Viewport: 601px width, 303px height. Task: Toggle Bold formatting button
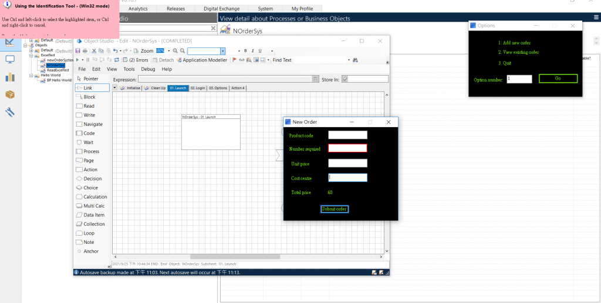[x=246, y=51]
